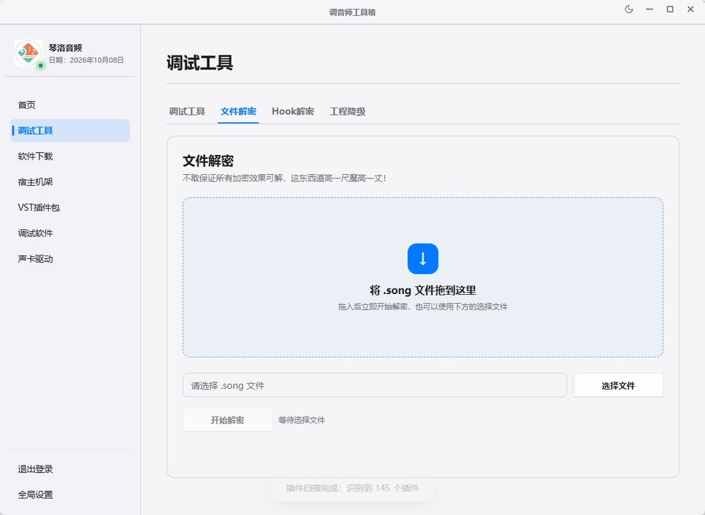This screenshot has height=515, width=705.
Task: Click the 等待选择文件 status text
Action: pos(302,420)
